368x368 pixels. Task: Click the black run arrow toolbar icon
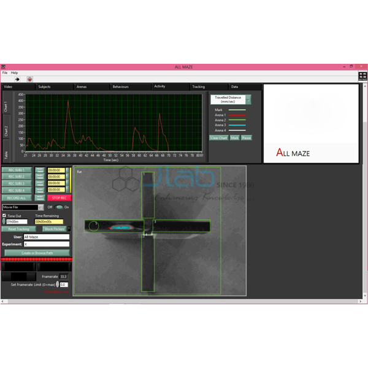[x=17, y=79]
